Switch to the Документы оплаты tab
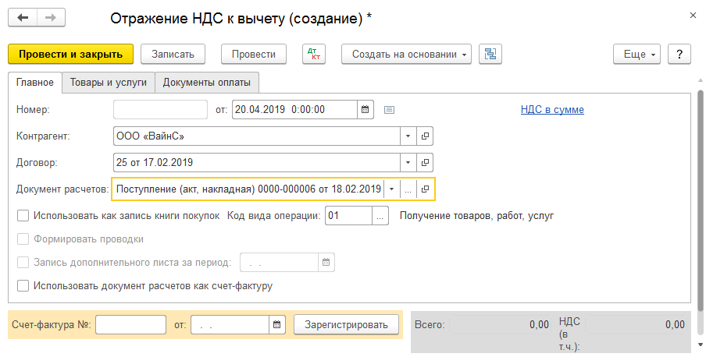This screenshot has height=357, width=706. pos(207,82)
